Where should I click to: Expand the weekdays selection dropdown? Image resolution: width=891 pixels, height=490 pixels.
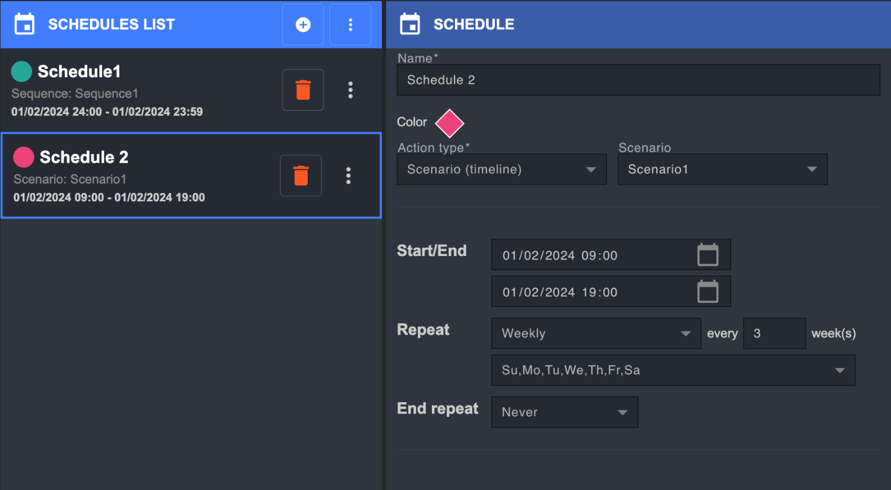[x=673, y=370]
